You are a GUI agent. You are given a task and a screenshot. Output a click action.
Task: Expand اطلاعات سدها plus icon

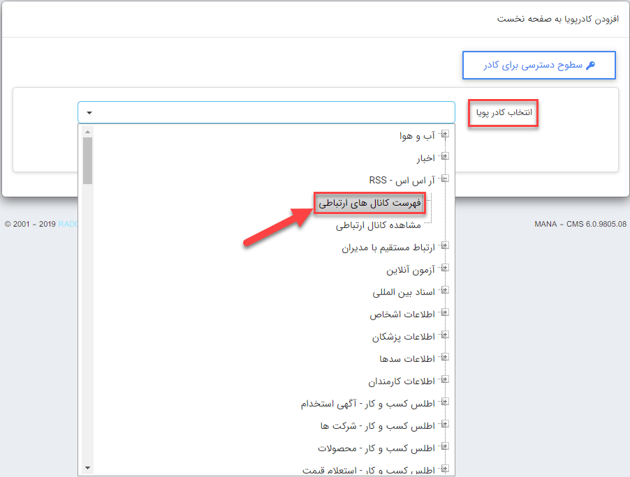445,358
